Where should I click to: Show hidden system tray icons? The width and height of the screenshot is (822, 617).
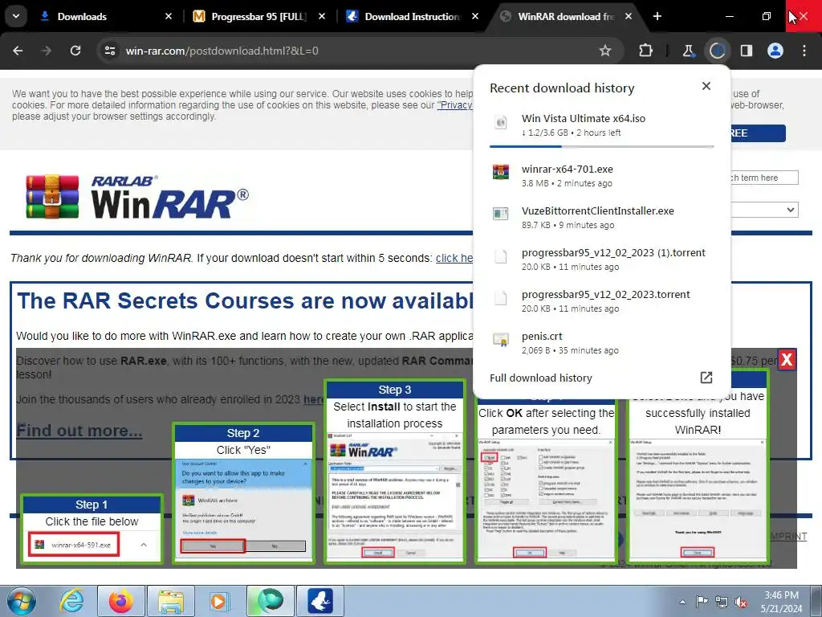tap(682, 602)
